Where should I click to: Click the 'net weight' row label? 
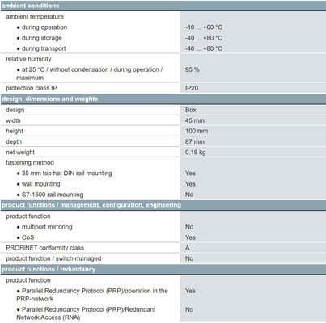20,153
